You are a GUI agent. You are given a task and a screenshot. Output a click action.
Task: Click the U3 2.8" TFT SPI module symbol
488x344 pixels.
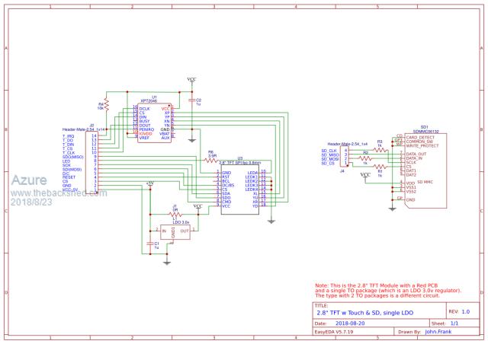240,186
